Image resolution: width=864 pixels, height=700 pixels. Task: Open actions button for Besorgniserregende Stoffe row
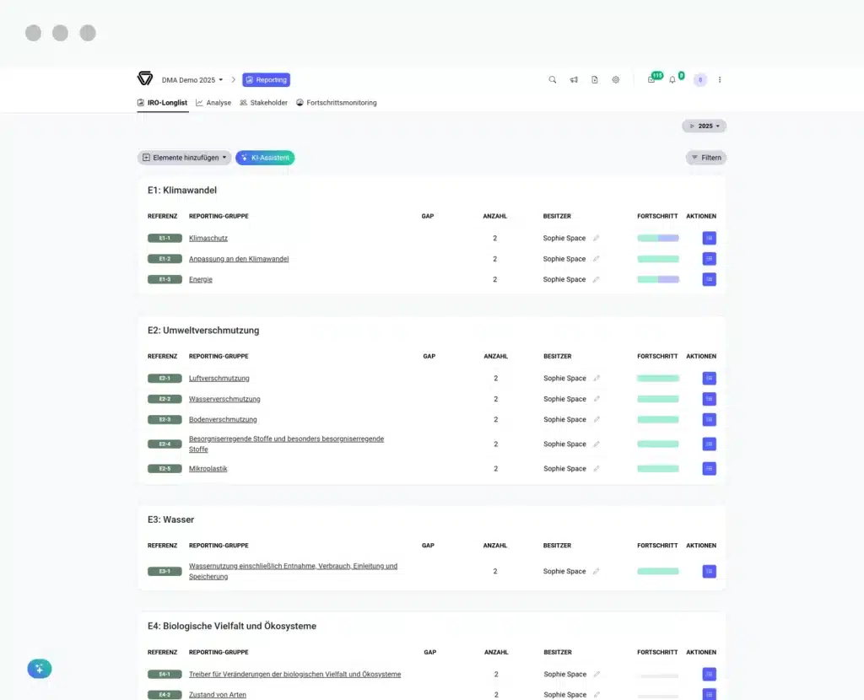click(709, 444)
